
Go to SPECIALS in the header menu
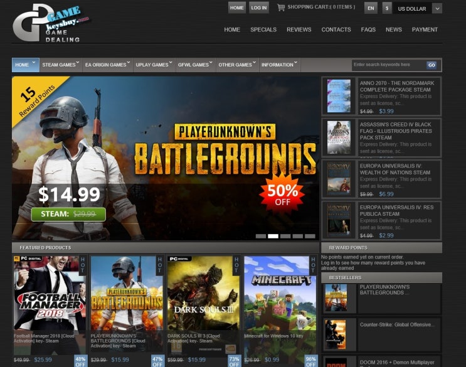pyautogui.click(x=263, y=29)
